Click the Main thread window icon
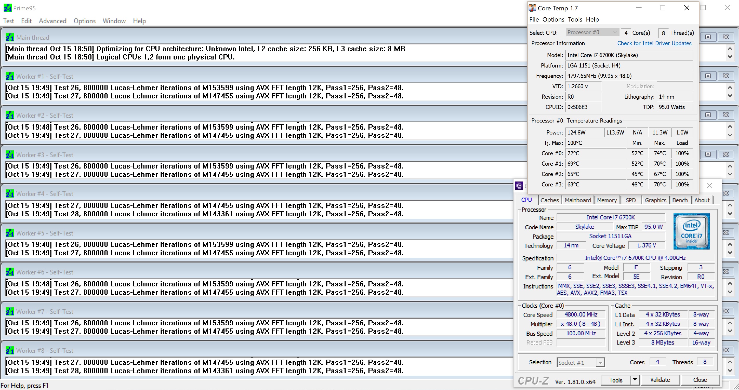 pyautogui.click(x=10, y=37)
